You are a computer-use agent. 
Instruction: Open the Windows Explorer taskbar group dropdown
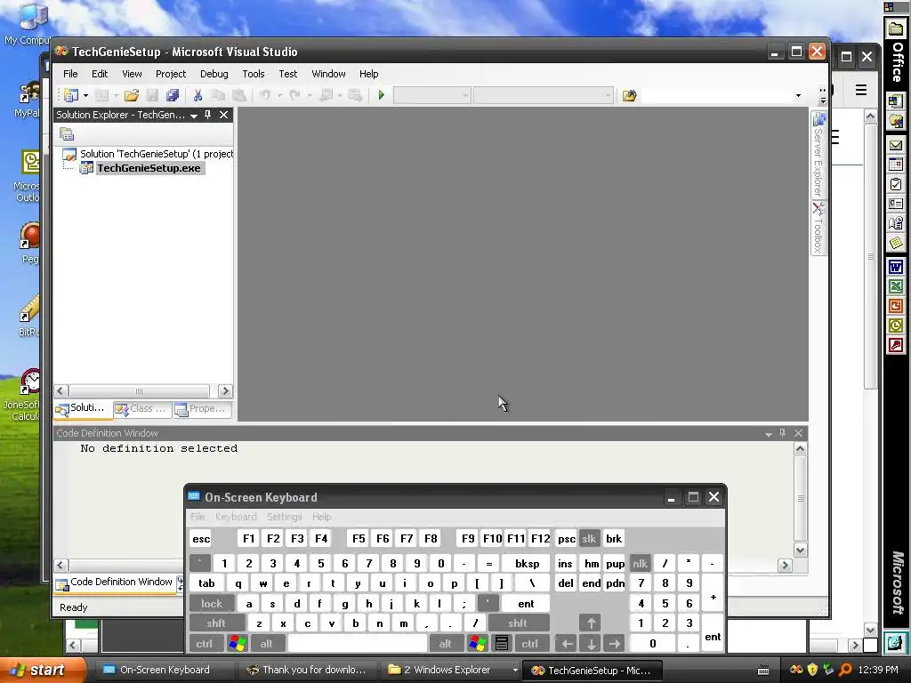pyautogui.click(x=515, y=670)
